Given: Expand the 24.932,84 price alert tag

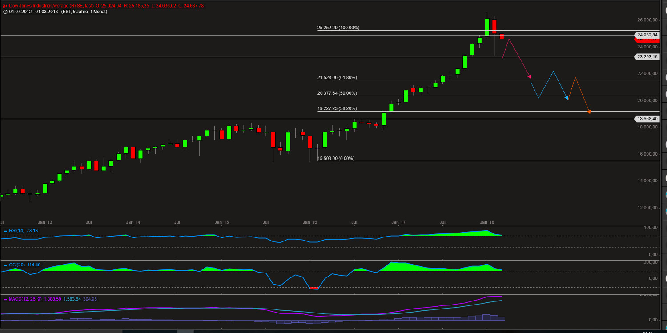Looking at the screenshot, I should (647, 35).
